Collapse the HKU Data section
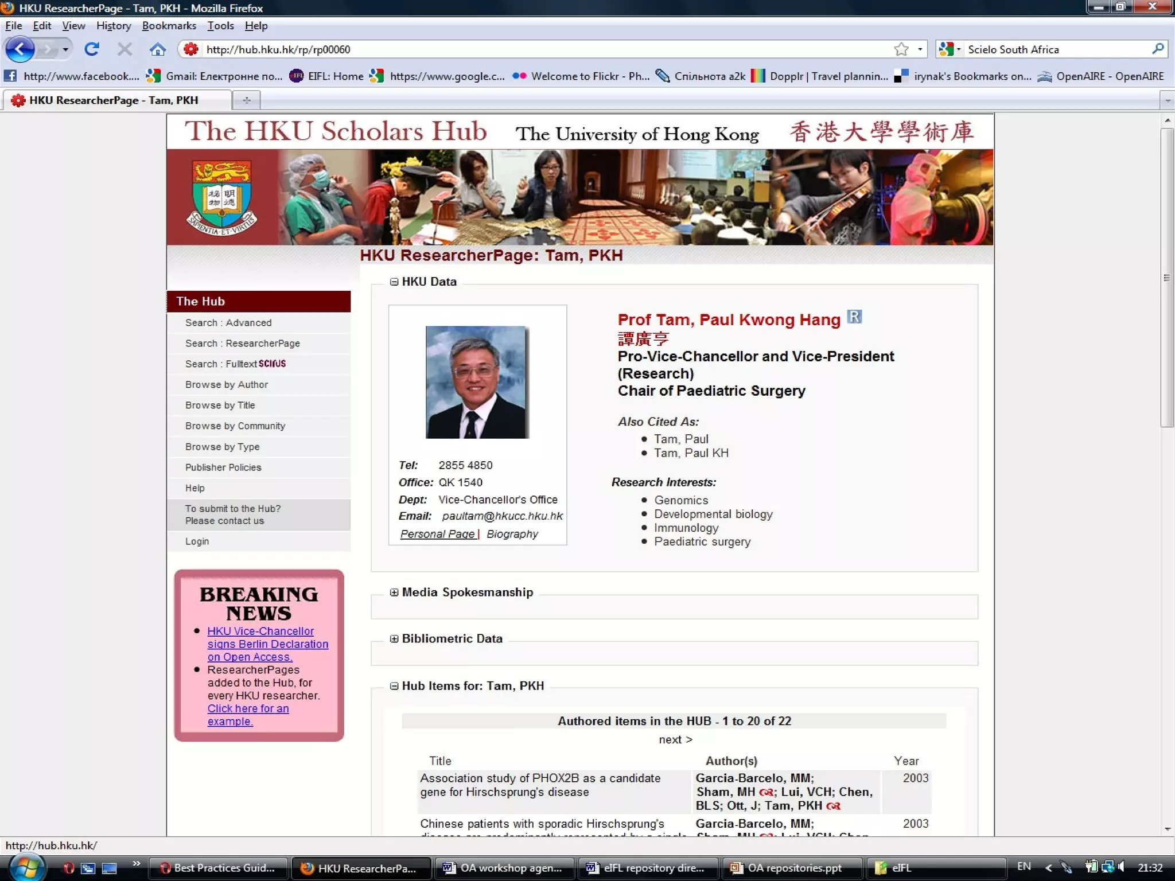 394,282
